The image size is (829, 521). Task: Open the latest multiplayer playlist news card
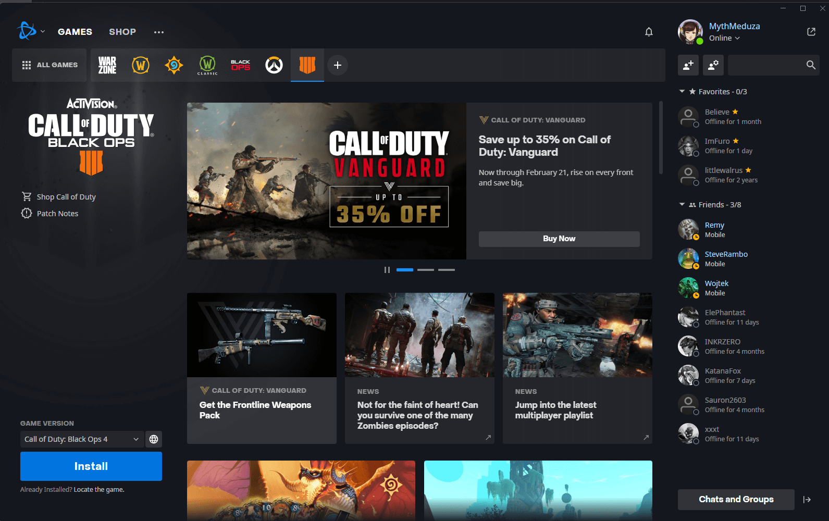pos(577,368)
